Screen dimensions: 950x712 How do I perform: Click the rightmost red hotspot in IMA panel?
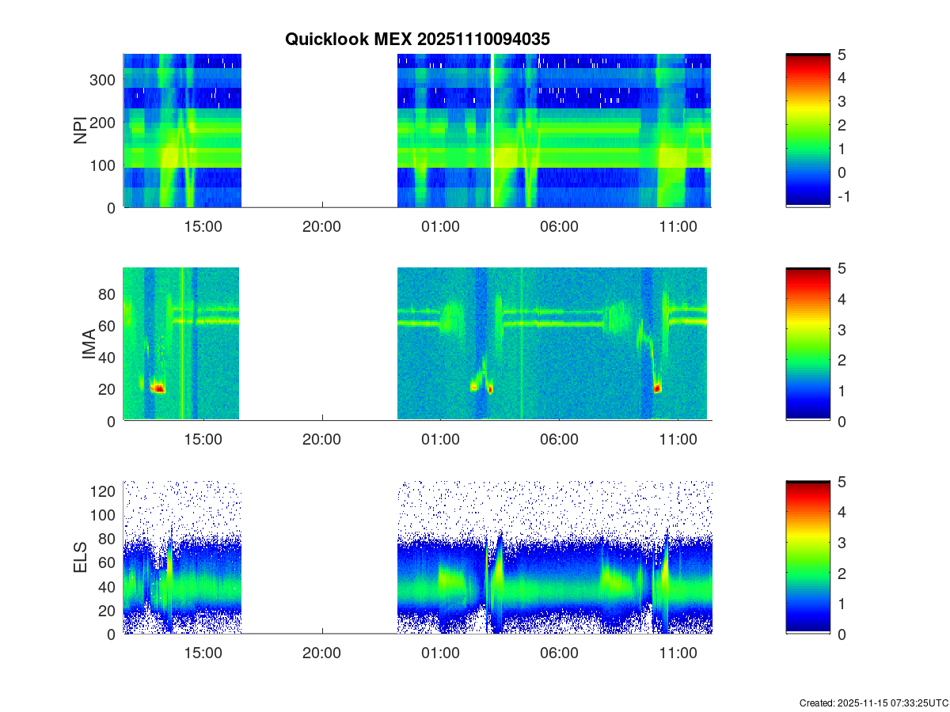click(657, 388)
